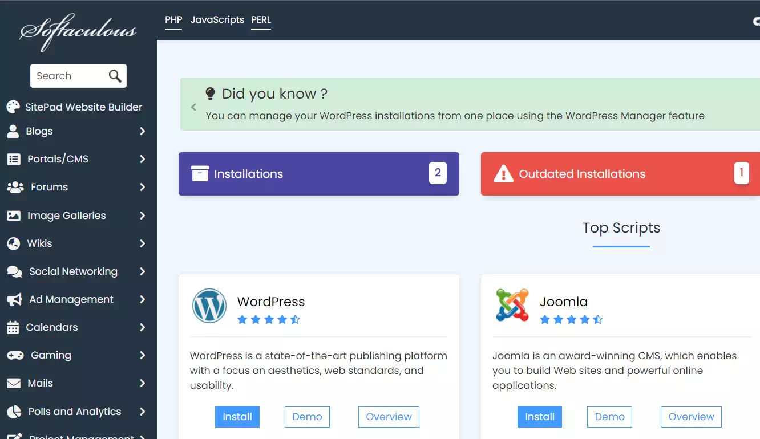Expand the Image Galleries chevron
The height and width of the screenshot is (439, 760).
point(142,216)
